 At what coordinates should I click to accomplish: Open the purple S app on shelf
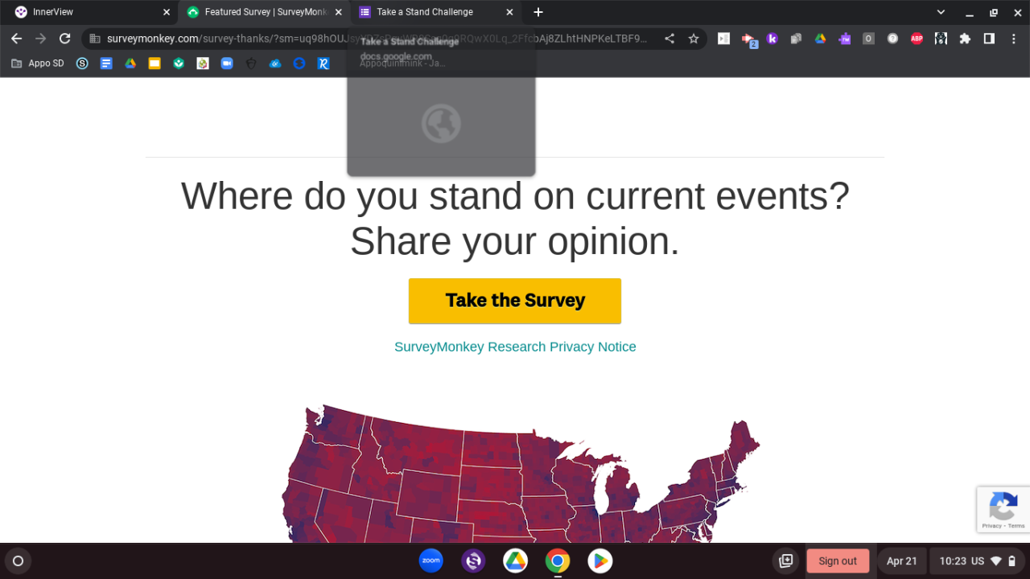click(473, 561)
